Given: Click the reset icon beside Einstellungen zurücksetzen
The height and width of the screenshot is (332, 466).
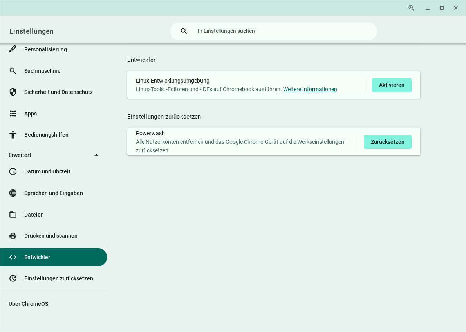Looking at the screenshot, I should [x=13, y=278].
